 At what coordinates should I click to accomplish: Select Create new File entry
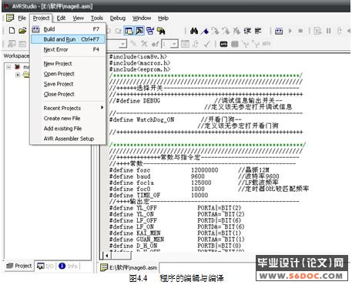pos(68,119)
